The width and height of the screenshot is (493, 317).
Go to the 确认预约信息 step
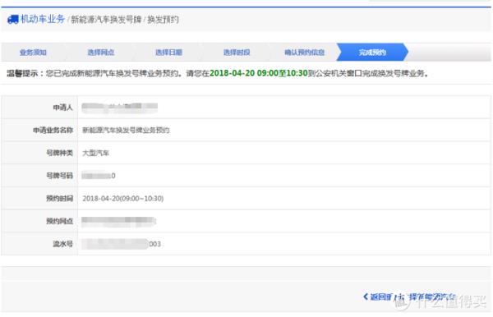tap(304, 53)
